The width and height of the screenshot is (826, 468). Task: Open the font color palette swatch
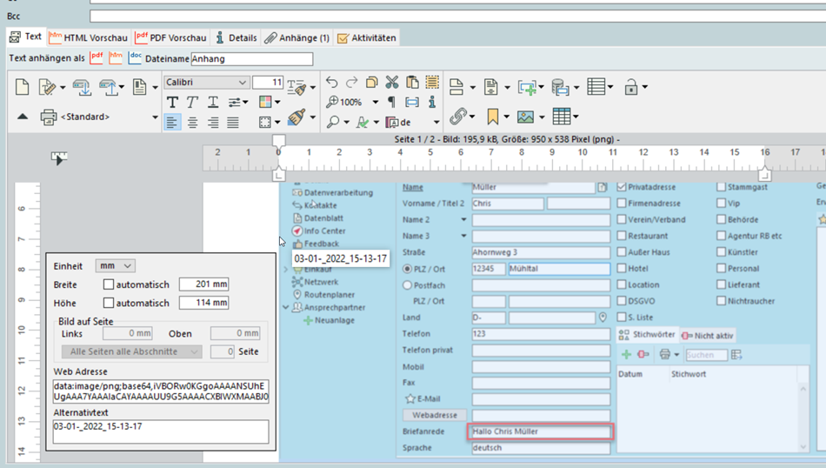tap(266, 102)
